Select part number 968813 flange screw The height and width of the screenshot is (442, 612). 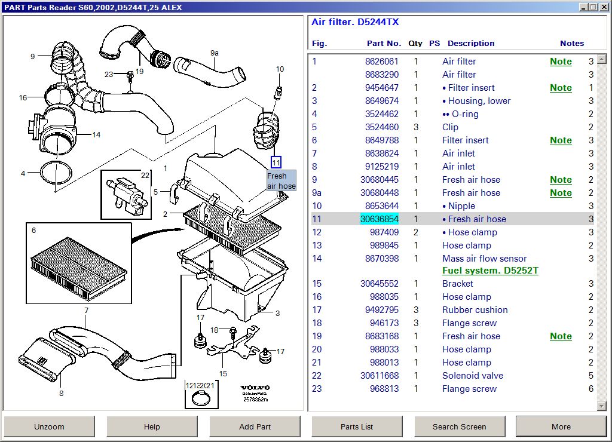click(384, 389)
